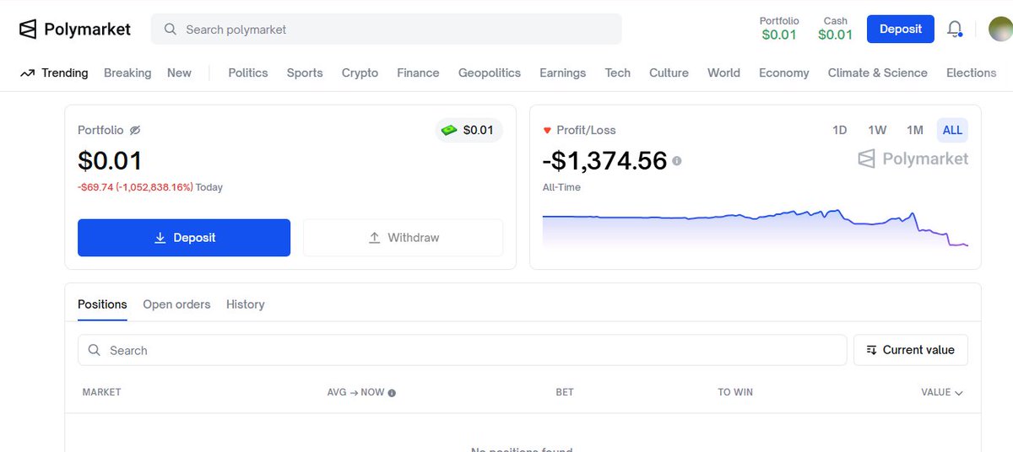Viewport: 1013px width, 452px height.
Task: Click the Trending arrow icon
Action: [27, 73]
